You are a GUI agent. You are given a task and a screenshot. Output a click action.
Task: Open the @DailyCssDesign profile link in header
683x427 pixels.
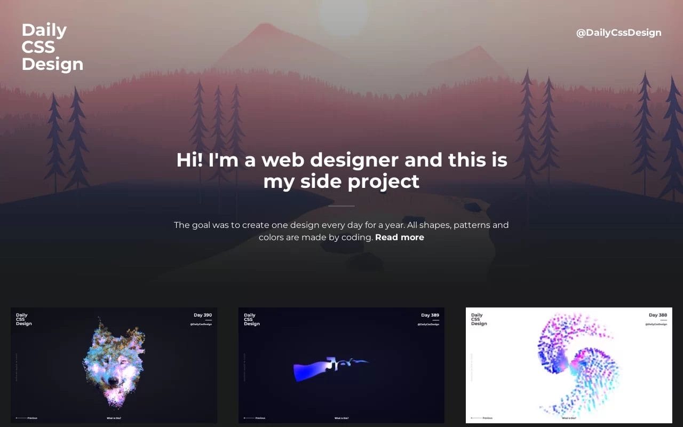[618, 33]
